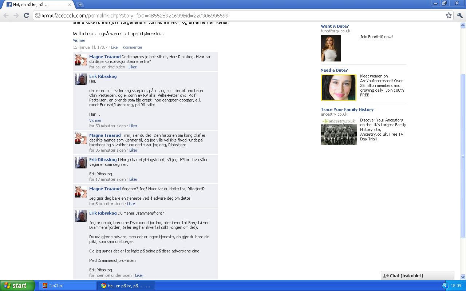The height and width of the screenshot is (291, 466).
Task: Open Erik Ribsskog name in 'Du mener Drammensfjord?' comment
Action: 103,213
